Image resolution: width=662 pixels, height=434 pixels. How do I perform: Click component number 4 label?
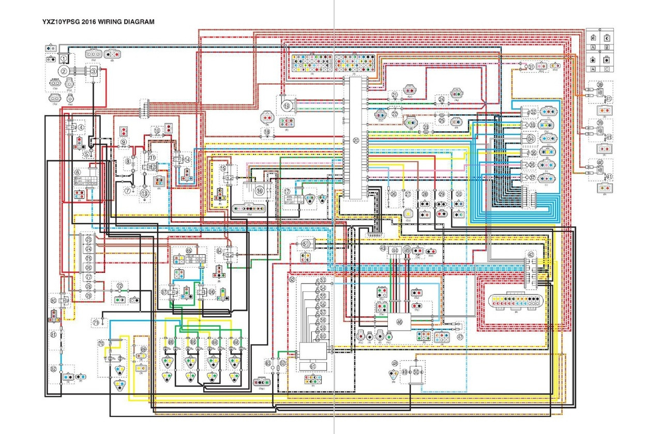[81, 127]
